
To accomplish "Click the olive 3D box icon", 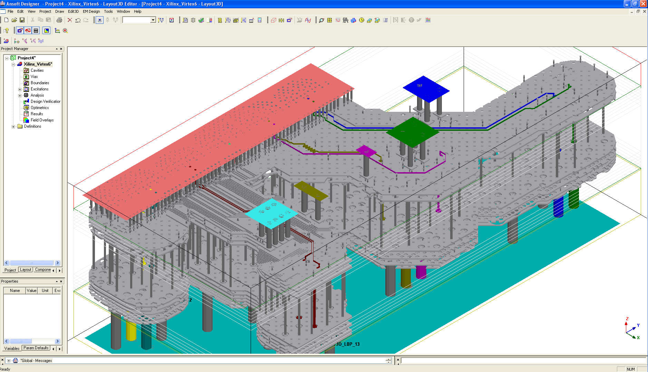I will [x=236, y=20].
